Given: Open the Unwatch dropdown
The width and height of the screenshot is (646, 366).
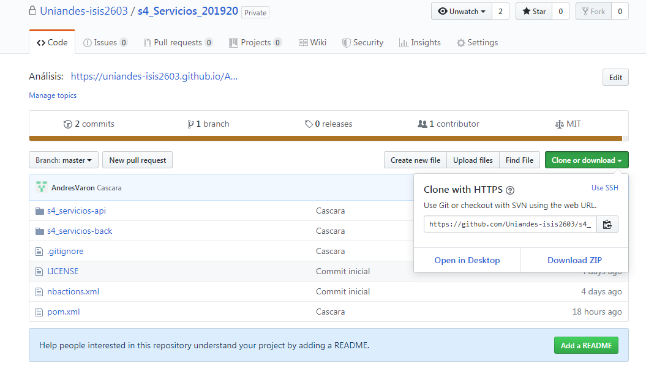Looking at the screenshot, I should (462, 12).
